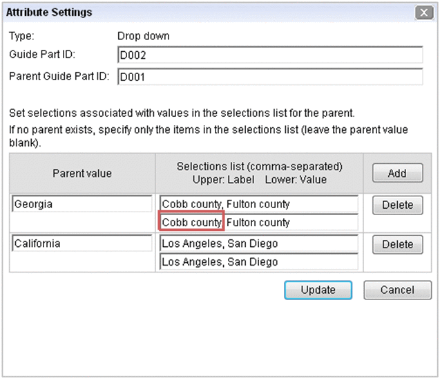The height and width of the screenshot is (379, 440).
Task: Focus the California parent value field
Action: (82, 243)
